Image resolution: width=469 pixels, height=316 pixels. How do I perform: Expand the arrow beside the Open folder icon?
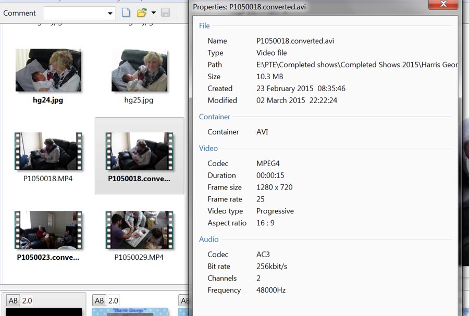[153, 13]
